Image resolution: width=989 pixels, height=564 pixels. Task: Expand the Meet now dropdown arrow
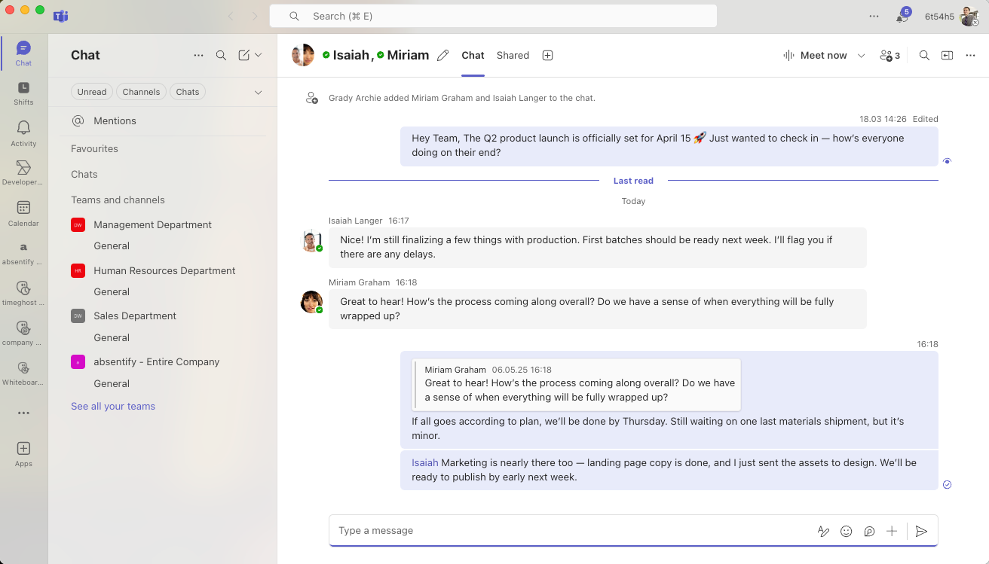tap(861, 55)
